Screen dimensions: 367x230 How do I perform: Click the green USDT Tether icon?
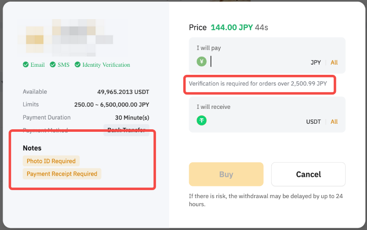click(x=201, y=121)
